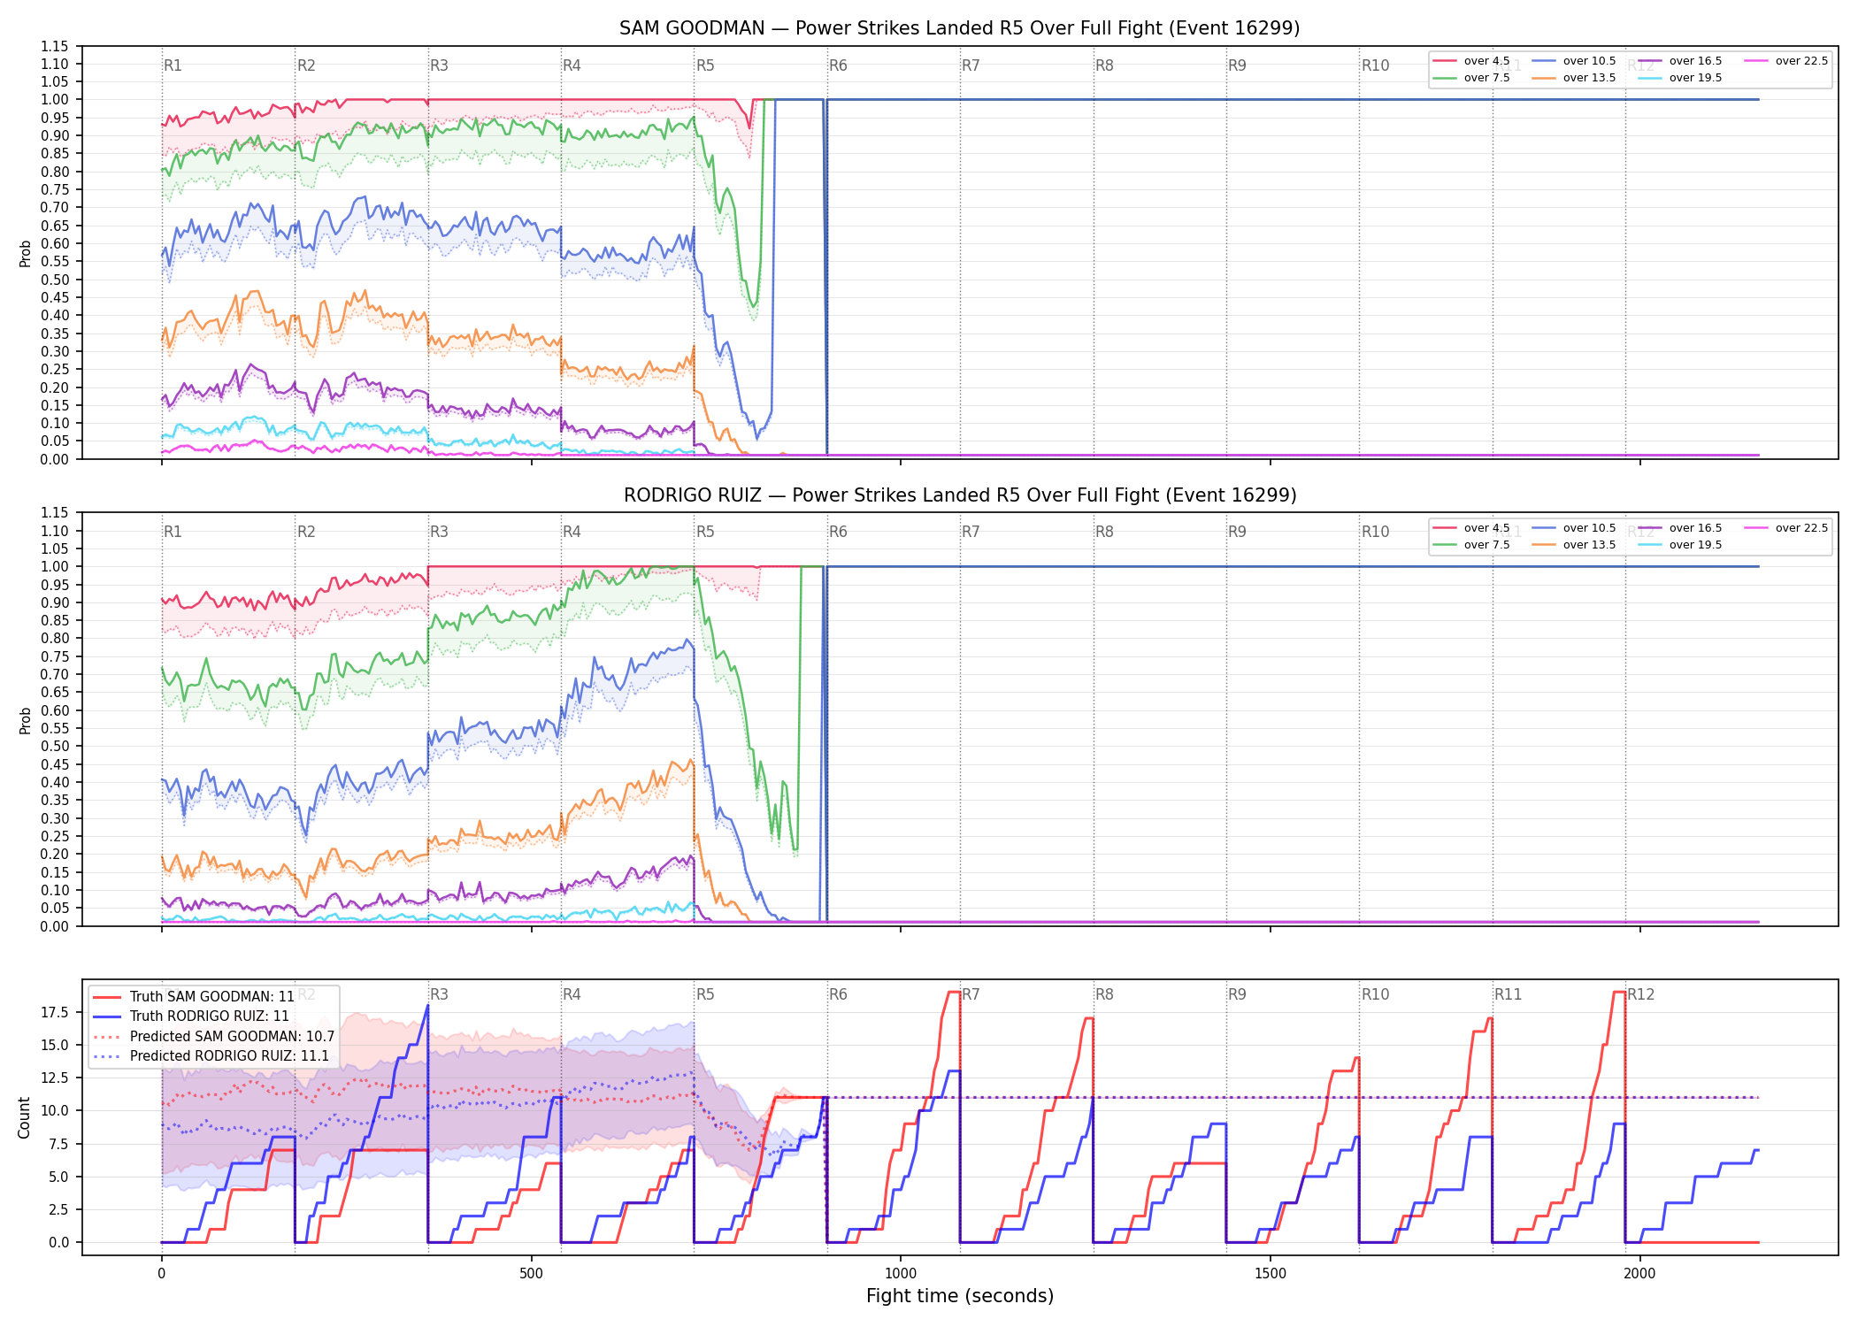Click the 'Predicted RODRIGO RUIZ: 11.1' legend entry

211,1055
